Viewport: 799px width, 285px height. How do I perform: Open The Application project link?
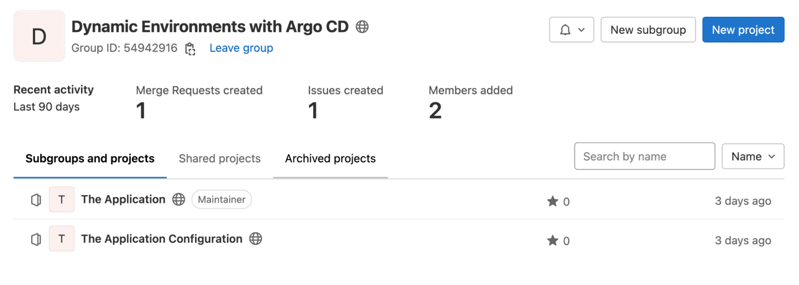click(123, 199)
